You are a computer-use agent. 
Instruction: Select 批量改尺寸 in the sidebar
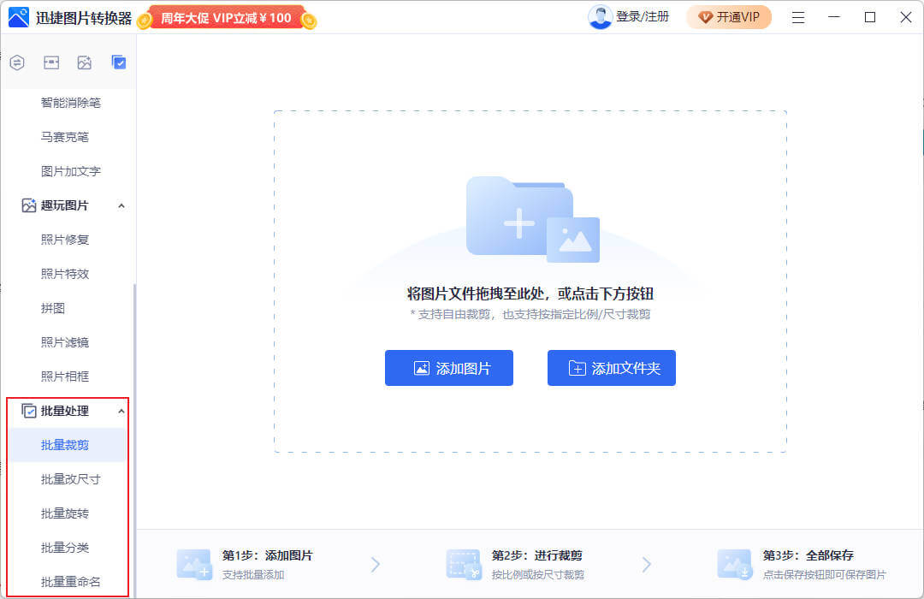71,479
